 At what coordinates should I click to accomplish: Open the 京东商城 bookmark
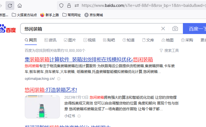(x=94, y=15)
